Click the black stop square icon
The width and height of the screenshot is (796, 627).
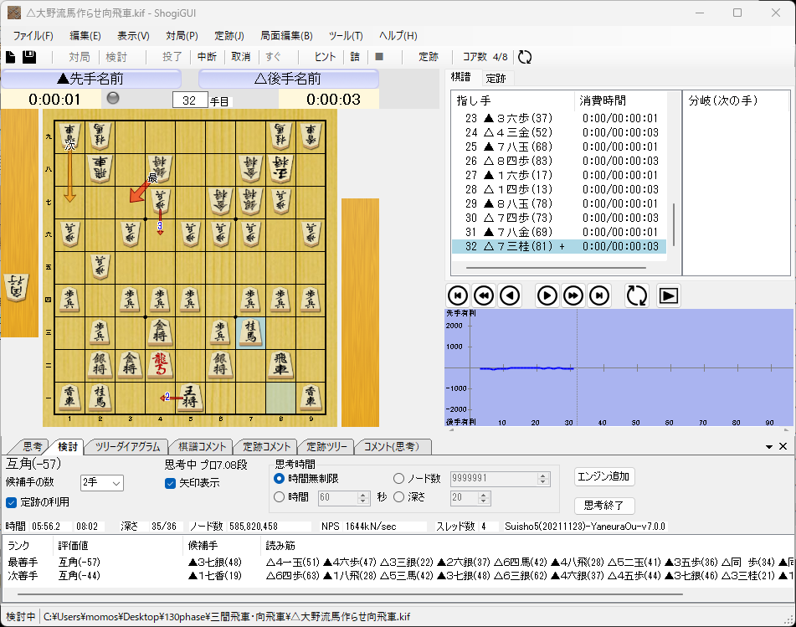click(378, 56)
